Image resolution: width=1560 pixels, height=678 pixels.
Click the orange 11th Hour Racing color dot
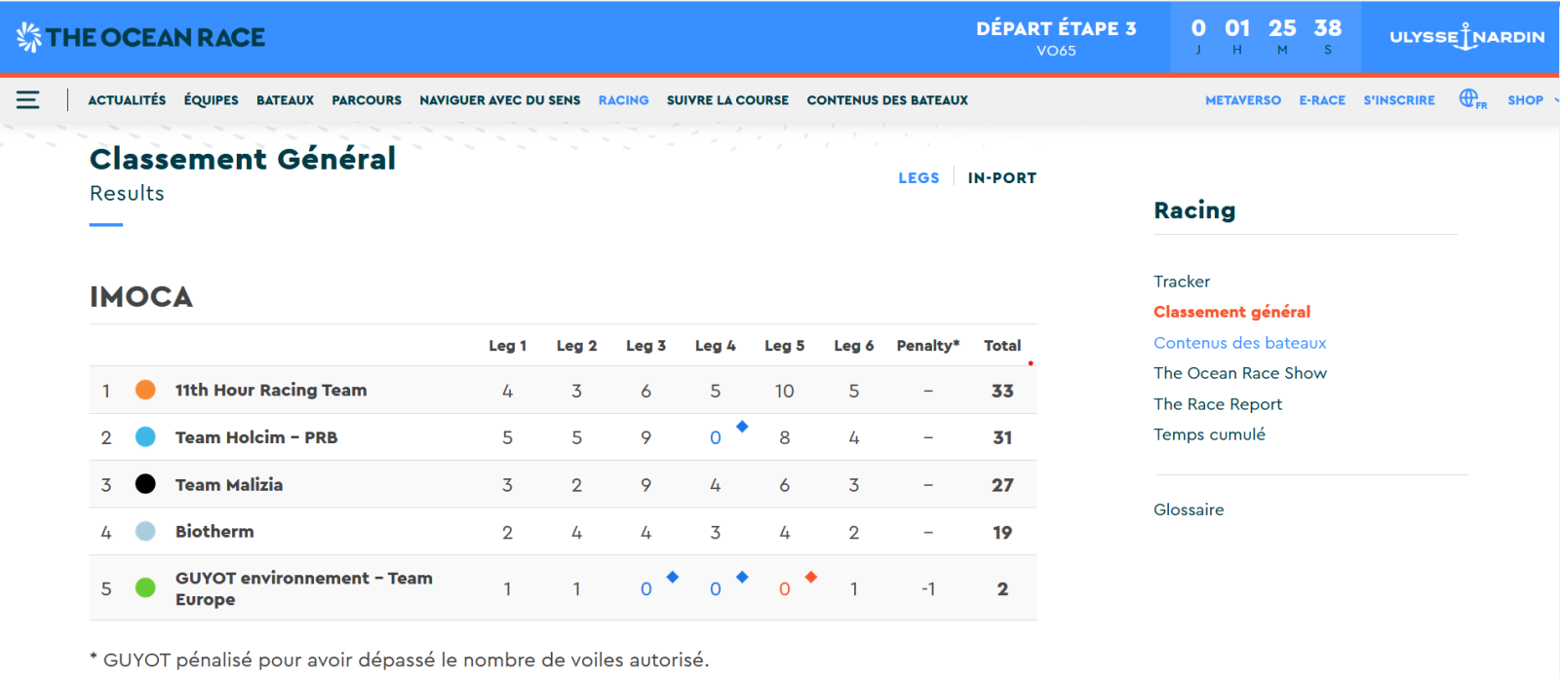pos(145,390)
